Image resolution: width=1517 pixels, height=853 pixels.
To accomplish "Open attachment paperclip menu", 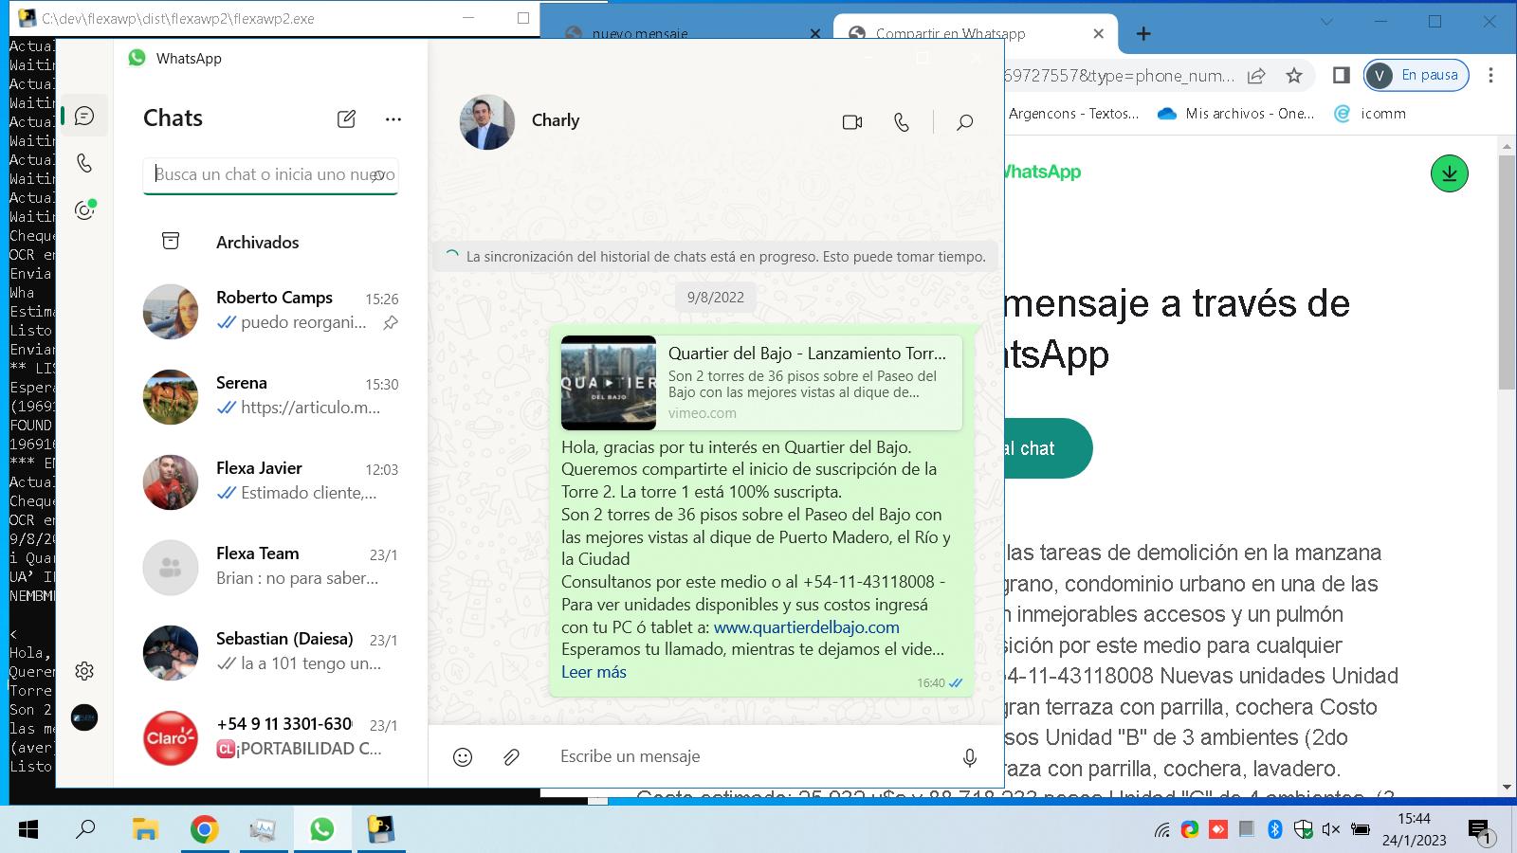I will point(511,756).
